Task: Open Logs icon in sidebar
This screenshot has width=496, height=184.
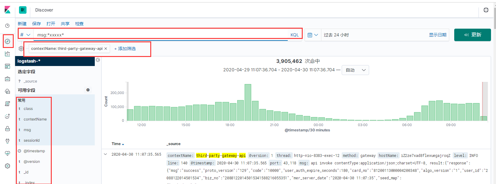Action: point(7,104)
